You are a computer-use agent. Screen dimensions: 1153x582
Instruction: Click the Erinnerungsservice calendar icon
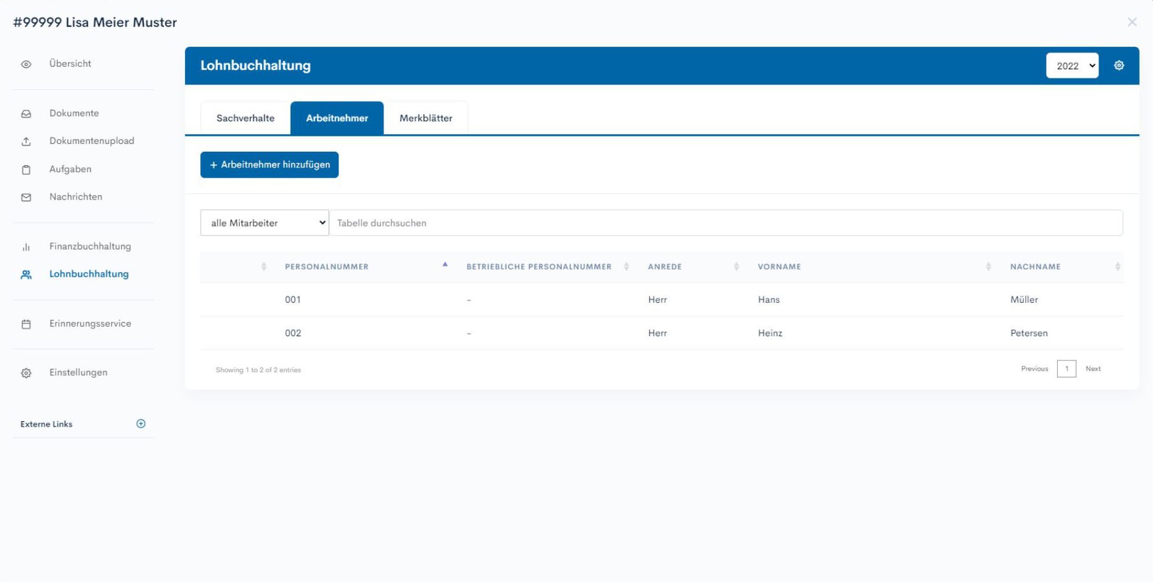[x=26, y=324]
